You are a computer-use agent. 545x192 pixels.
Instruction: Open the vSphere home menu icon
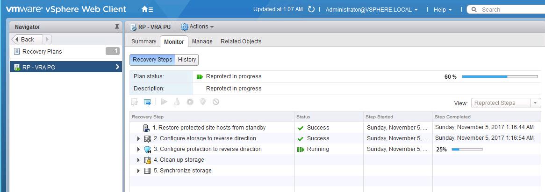point(147,10)
